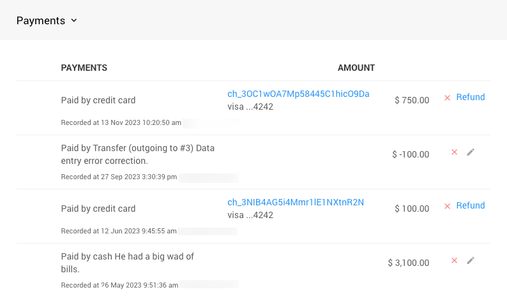The width and height of the screenshot is (507, 308).
Task: Delete the $3,100.00 cash payment
Action: click(x=454, y=260)
